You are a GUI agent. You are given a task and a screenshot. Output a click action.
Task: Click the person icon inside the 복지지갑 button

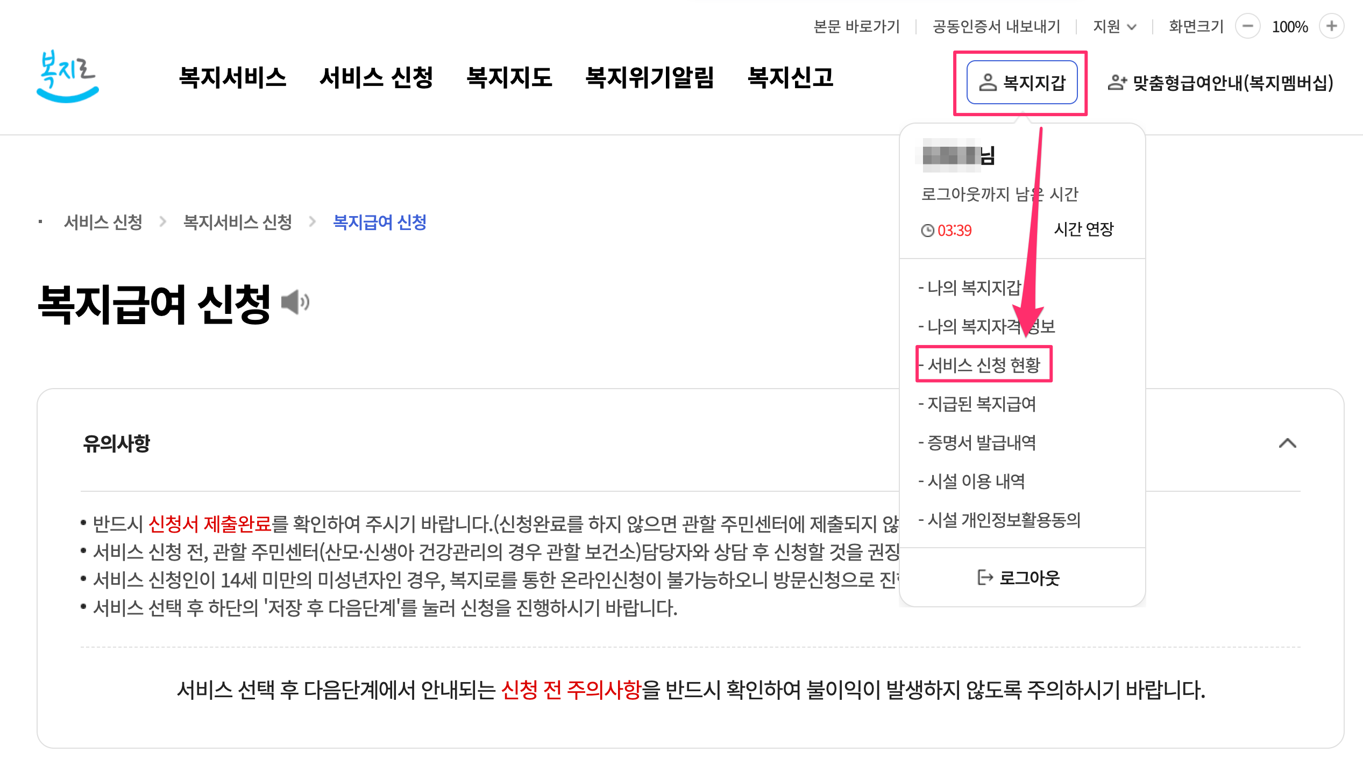tap(988, 82)
